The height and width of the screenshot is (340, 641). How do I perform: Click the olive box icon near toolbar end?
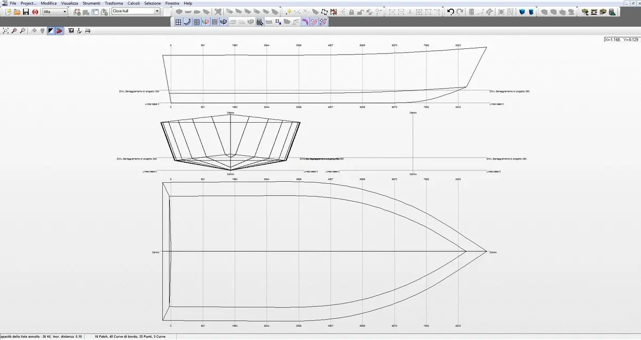click(x=603, y=12)
